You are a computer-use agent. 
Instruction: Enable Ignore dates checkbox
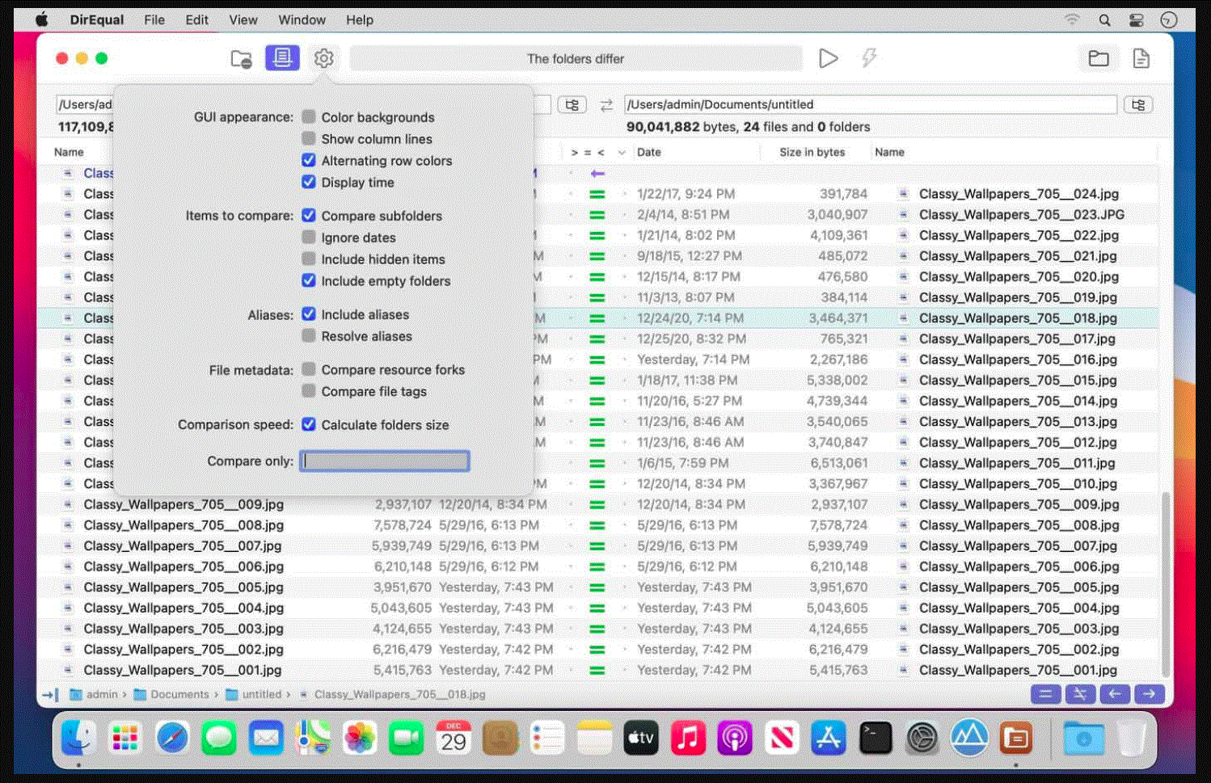point(309,238)
